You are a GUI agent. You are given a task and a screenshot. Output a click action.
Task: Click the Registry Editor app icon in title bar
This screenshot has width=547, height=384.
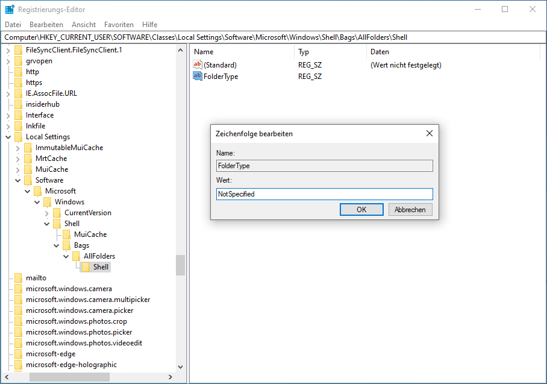pos(10,10)
